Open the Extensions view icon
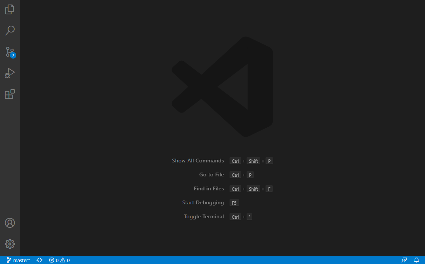The width and height of the screenshot is (425, 264). (x=10, y=94)
